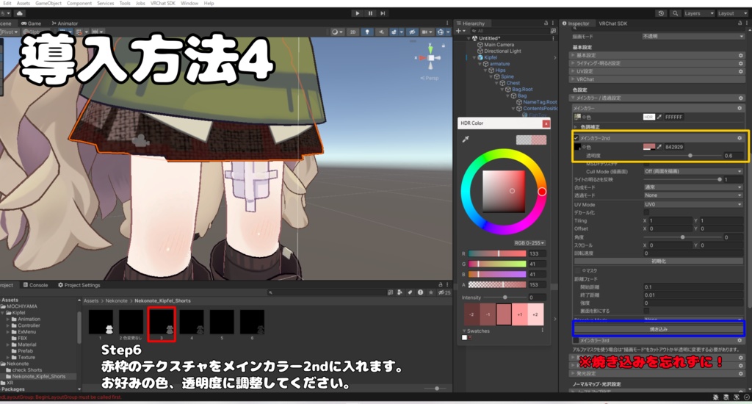Click the search magnifier icon in top toolbar
This screenshot has width=752, height=404.
675,13
